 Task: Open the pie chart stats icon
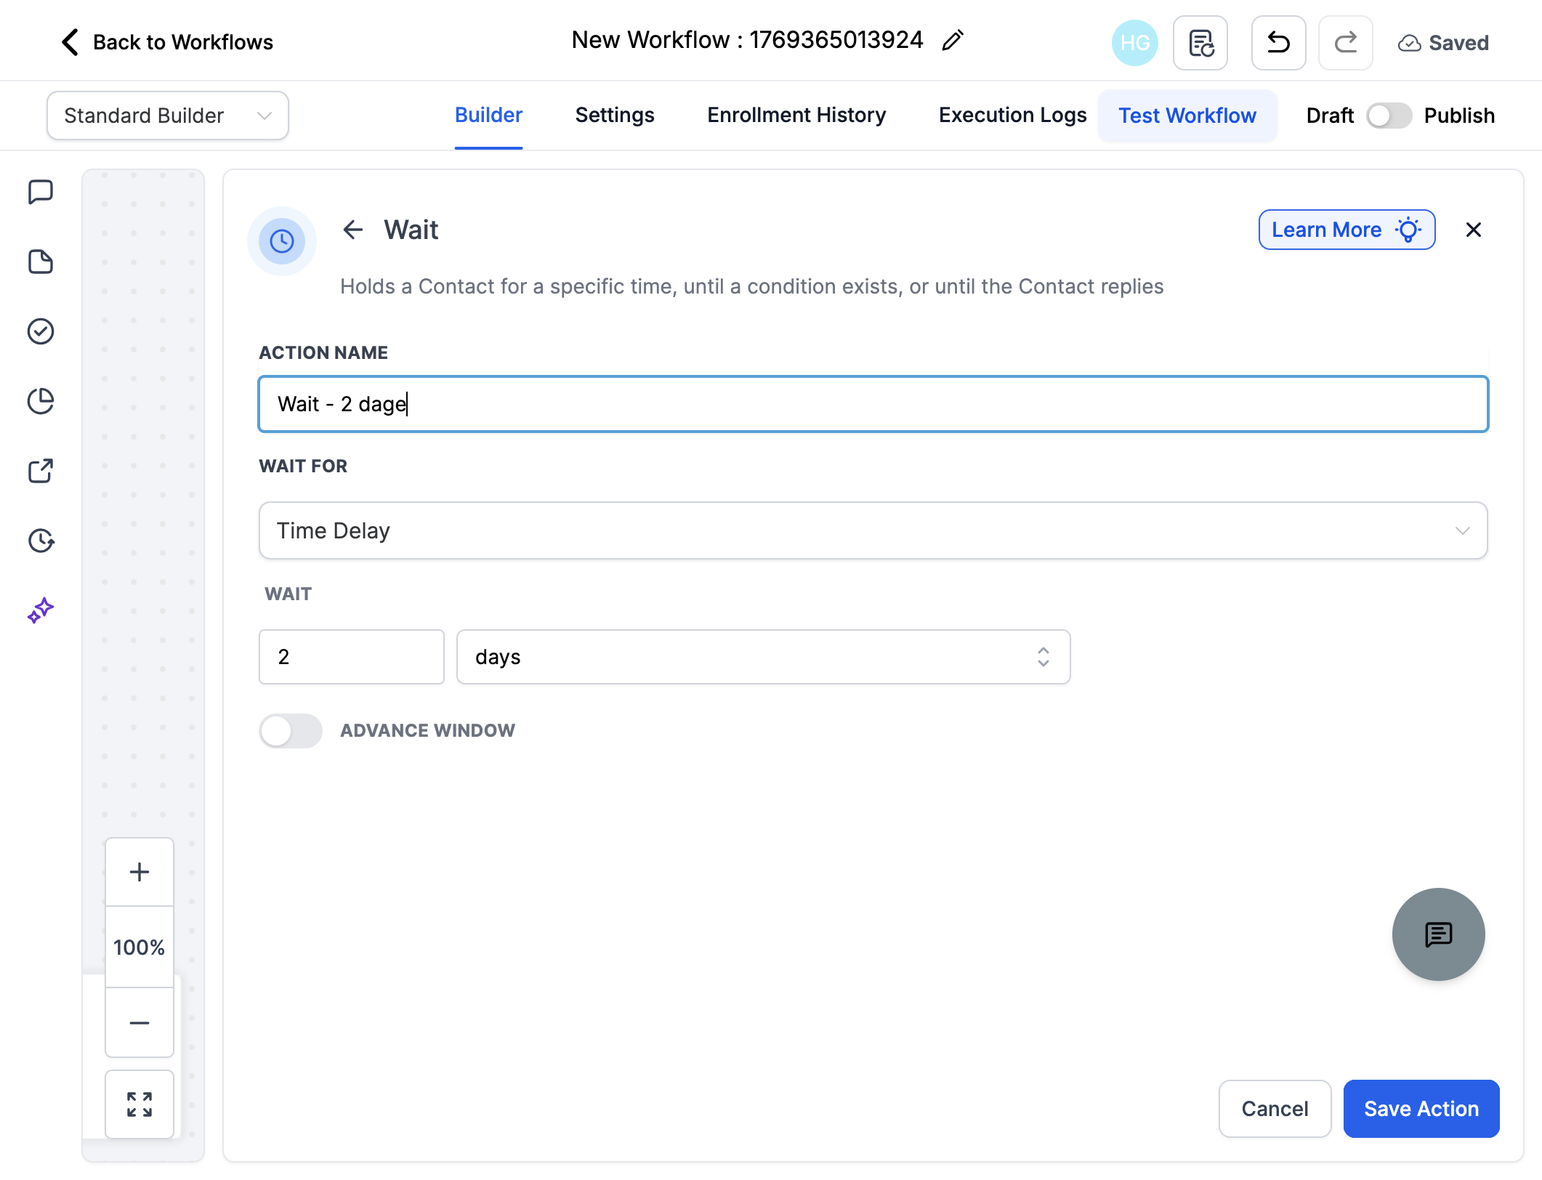tap(41, 401)
